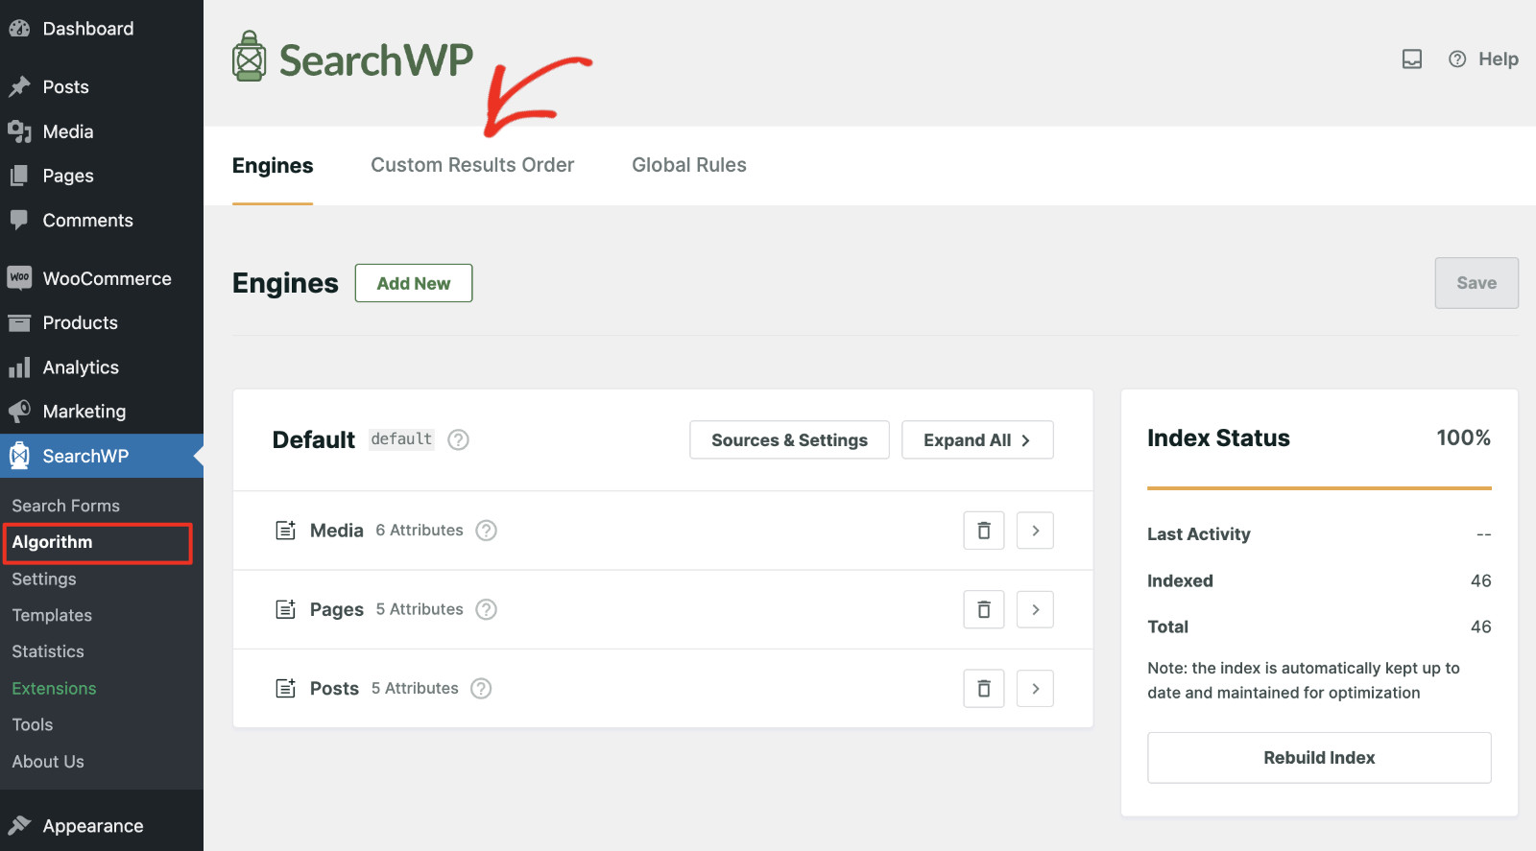The image size is (1536, 851).
Task: Click the Pages icon in sidebar
Action: click(x=19, y=176)
